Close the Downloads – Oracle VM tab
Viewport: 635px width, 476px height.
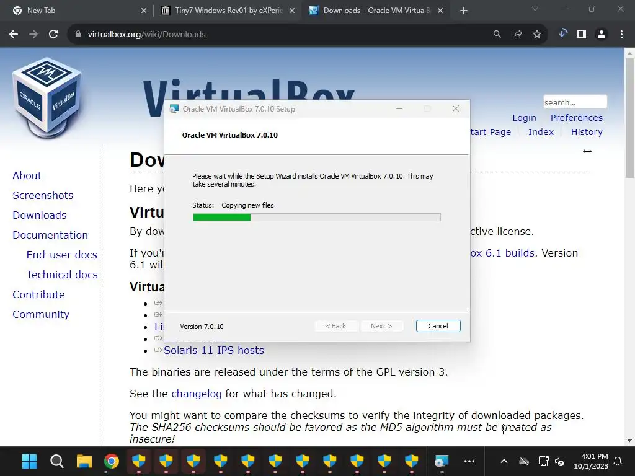(x=440, y=11)
